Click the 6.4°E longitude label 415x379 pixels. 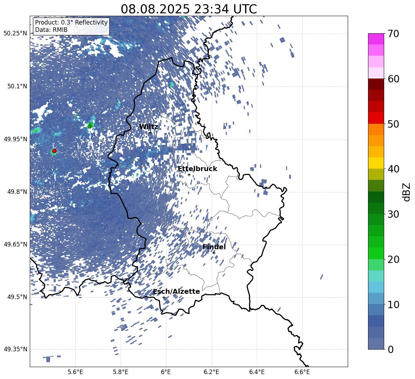click(257, 372)
